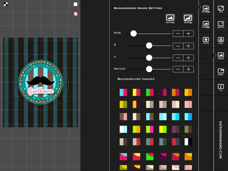Image resolution: width=228 pixels, height=171 pixels.
Task: Select the pink curved background with blue corner
Action: pyautogui.click(x=123, y=156)
